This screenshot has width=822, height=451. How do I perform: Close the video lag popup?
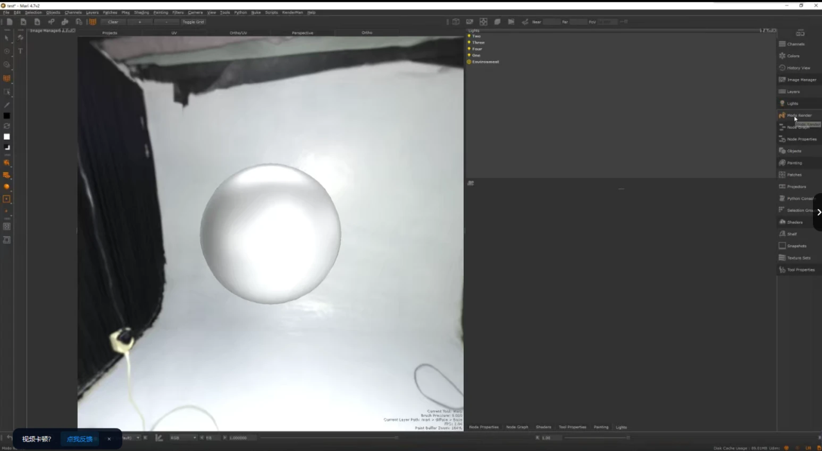[109, 439]
